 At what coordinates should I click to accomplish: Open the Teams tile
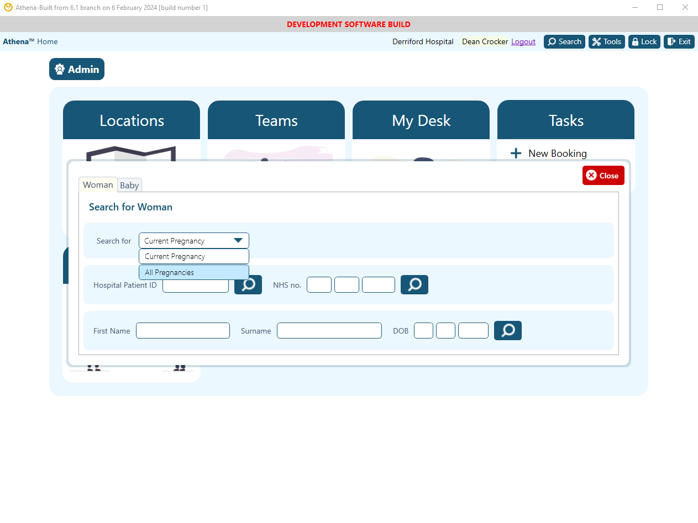(x=276, y=120)
